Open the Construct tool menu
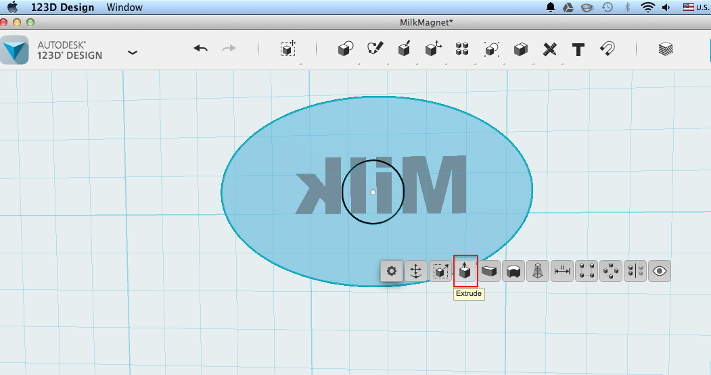This screenshot has height=375, width=711. click(x=404, y=49)
